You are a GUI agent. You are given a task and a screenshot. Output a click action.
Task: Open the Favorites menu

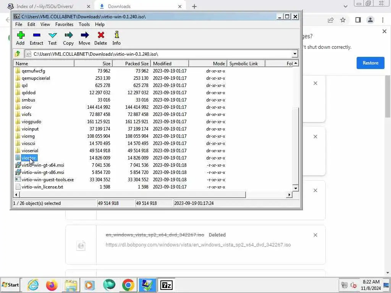point(64,24)
